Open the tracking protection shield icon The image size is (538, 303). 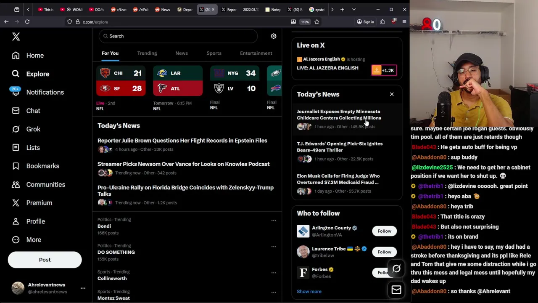coord(70,22)
